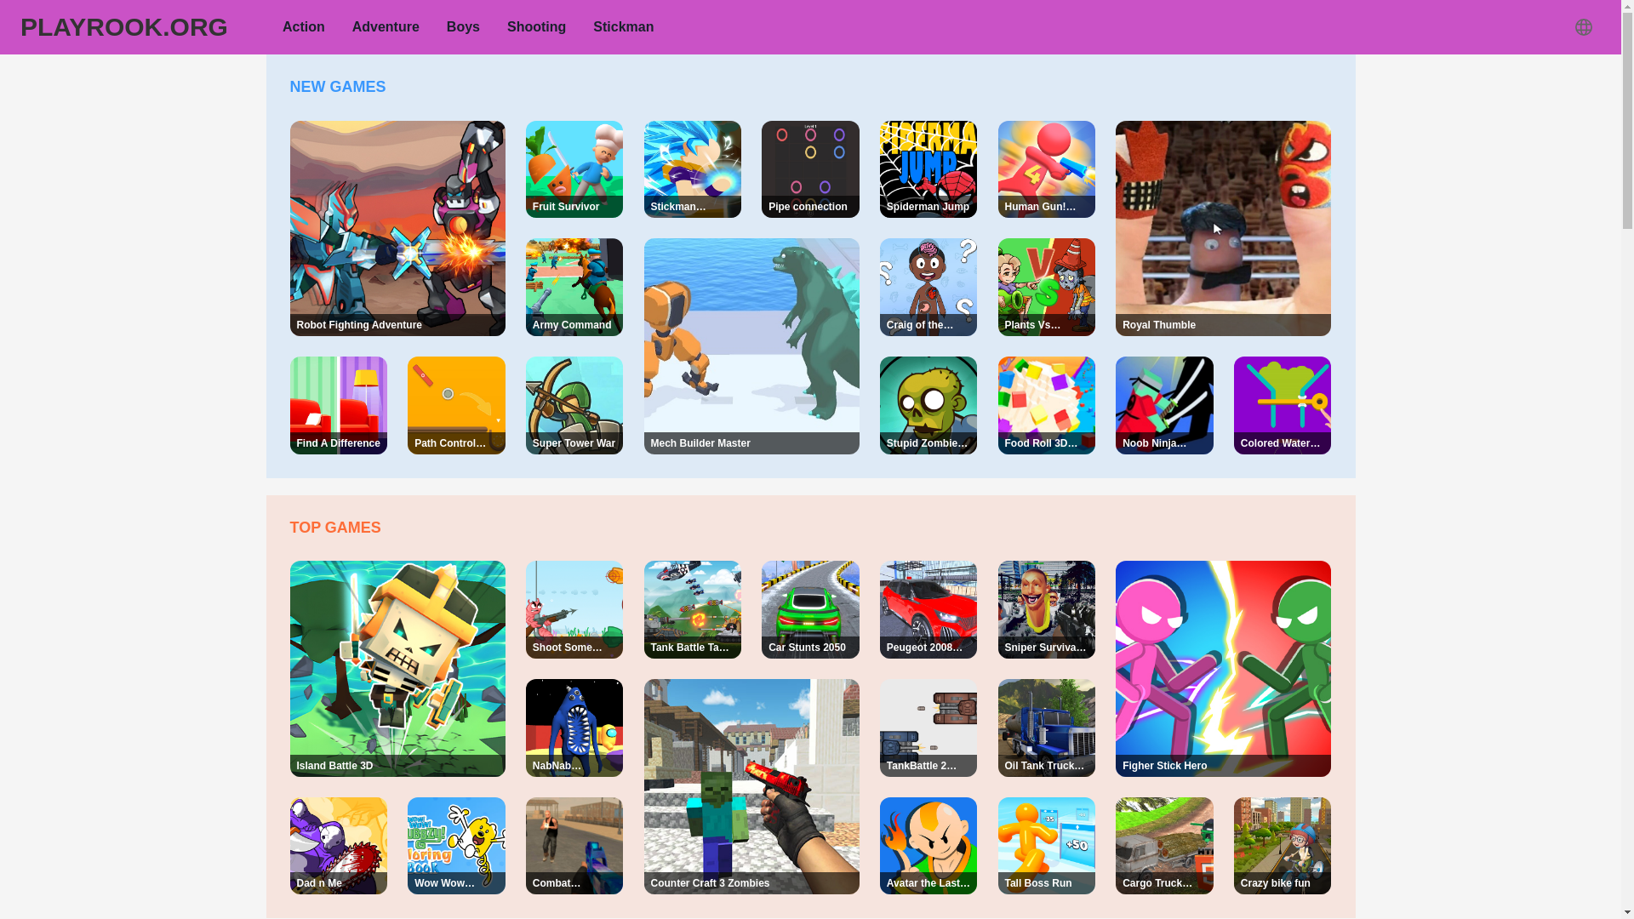Open Fruit Survivor game tile
Image resolution: width=1634 pixels, height=919 pixels.
(574, 169)
